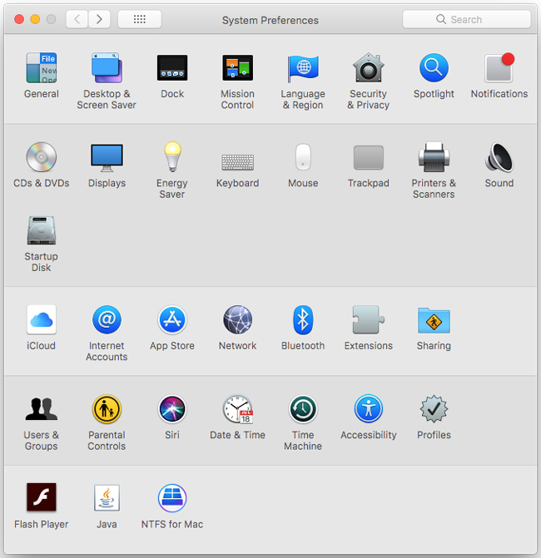Click the Show All grid button
The width and height of the screenshot is (541, 558).
[x=140, y=19]
